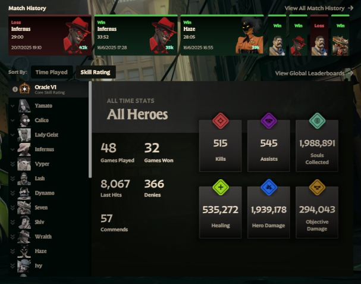Select the blue Hero Damage icon
Image resolution: width=361 pixels, height=284 pixels.
click(x=269, y=187)
